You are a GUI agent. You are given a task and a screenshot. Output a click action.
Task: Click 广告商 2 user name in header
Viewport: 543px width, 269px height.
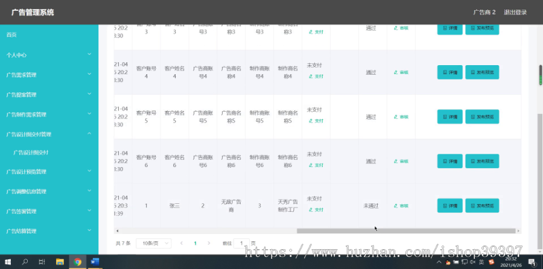click(x=484, y=12)
